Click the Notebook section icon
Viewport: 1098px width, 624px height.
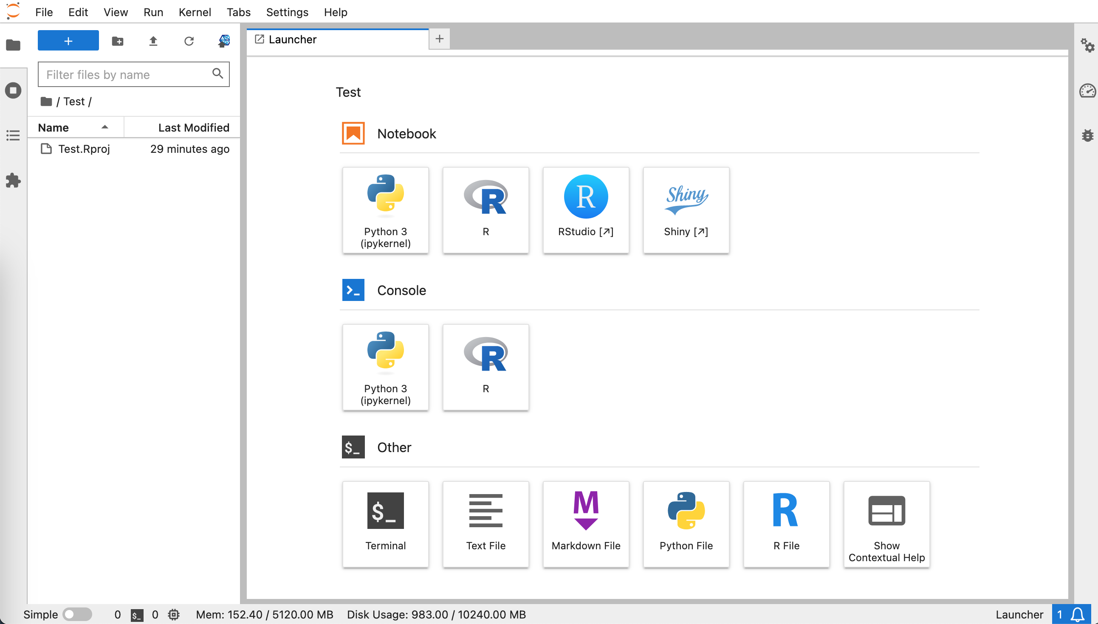click(x=353, y=133)
